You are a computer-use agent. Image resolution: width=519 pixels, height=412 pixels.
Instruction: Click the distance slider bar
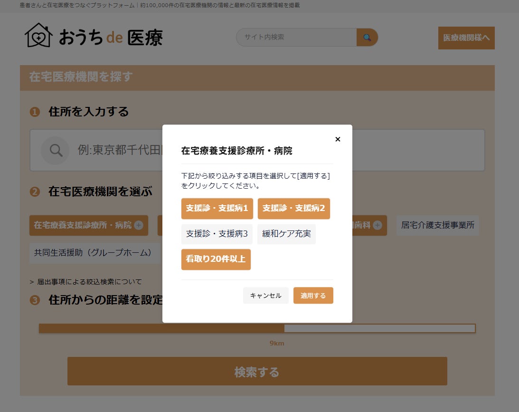pyautogui.click(x=257, y=328)
